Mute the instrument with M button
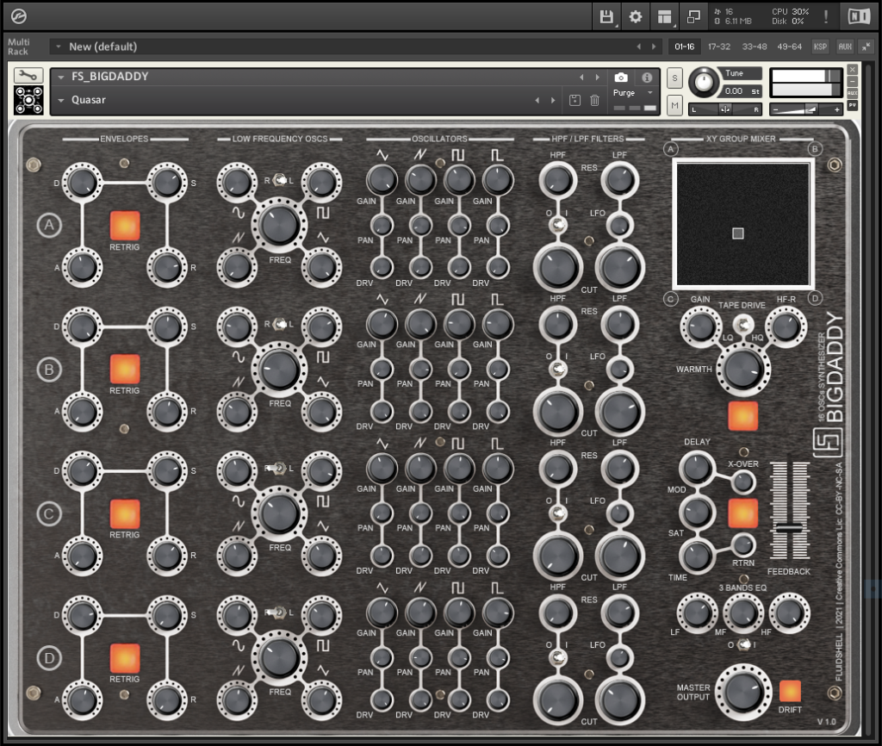Image resolution: width=882 pixels, height=746 pixels. click(674, 106)
